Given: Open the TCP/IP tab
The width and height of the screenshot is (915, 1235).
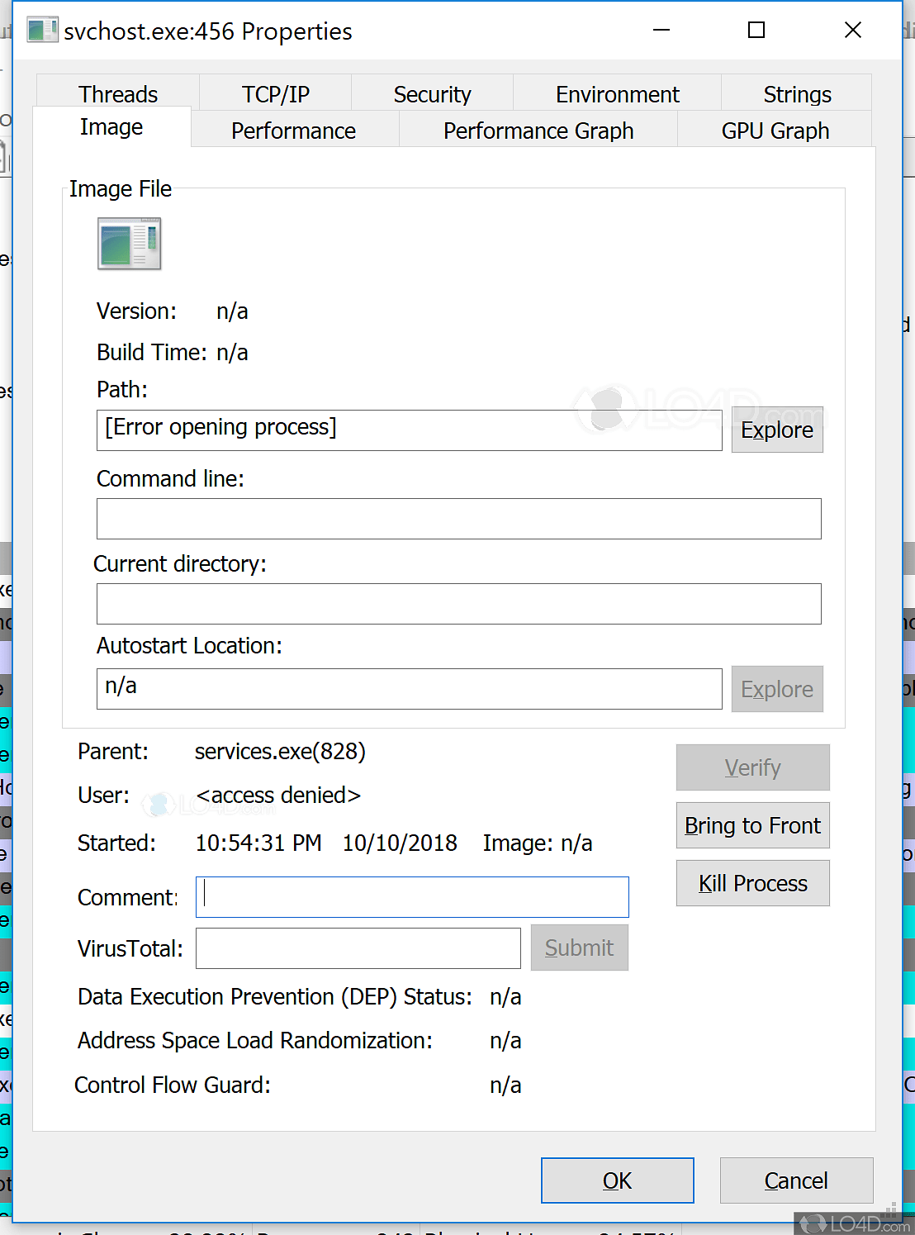Looking at the screenshot, I should point(276,93).
